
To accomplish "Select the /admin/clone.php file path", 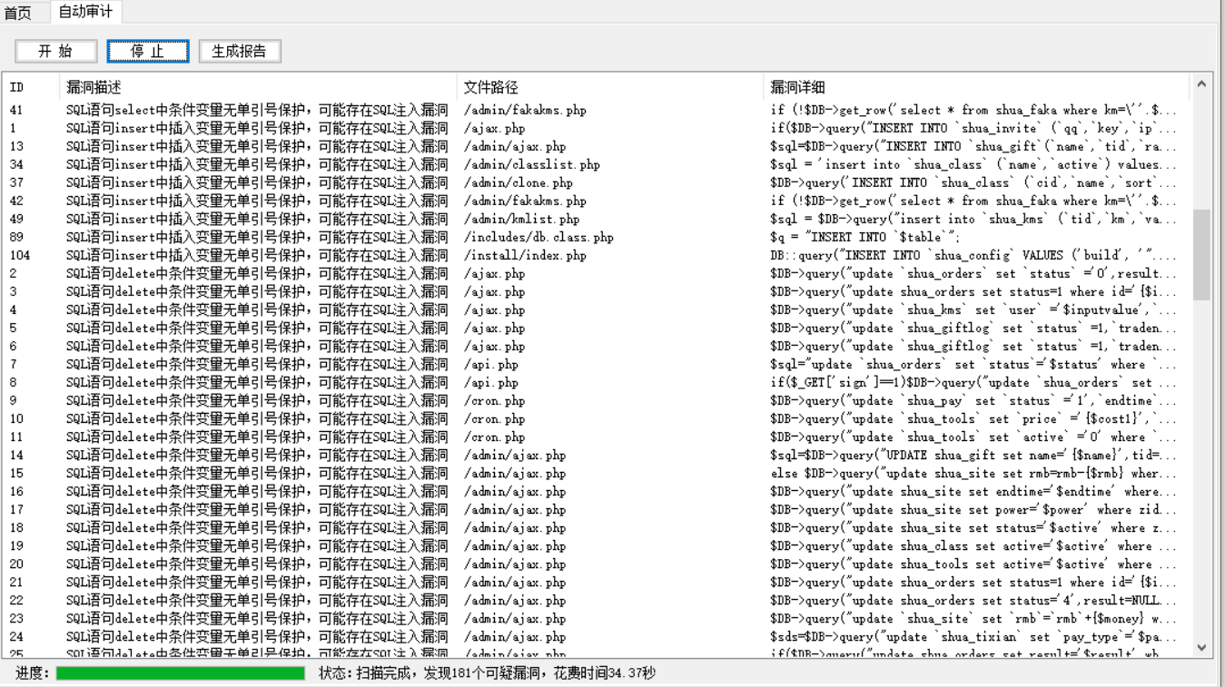I will (518, 182).
